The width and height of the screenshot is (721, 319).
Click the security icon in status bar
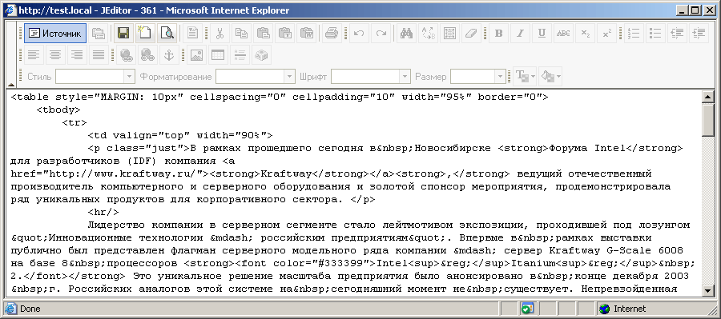pos(527,309)
